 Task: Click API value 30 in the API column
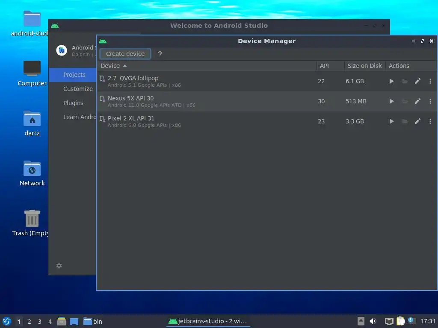tap(321, 101)
